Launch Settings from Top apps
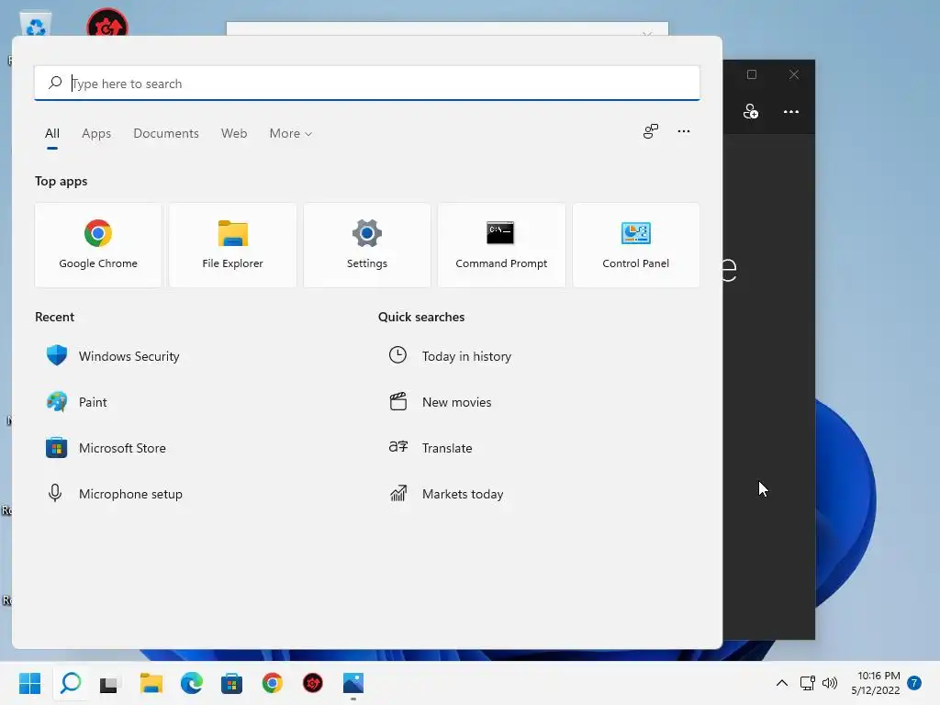Screen dimensions: 940x705 point(367,245)
